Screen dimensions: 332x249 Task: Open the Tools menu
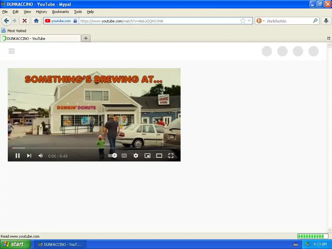pyautogui.click(x=78, y=12)
